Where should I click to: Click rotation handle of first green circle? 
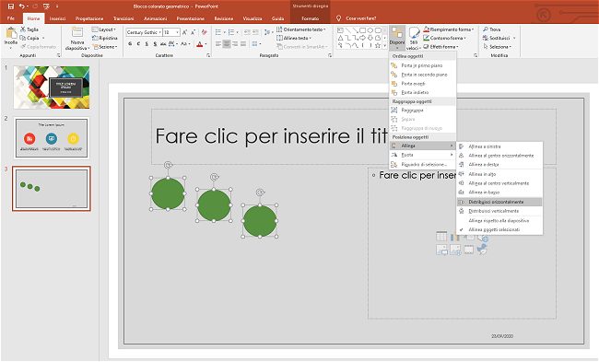pyautogui.click(x=168, y=165)
